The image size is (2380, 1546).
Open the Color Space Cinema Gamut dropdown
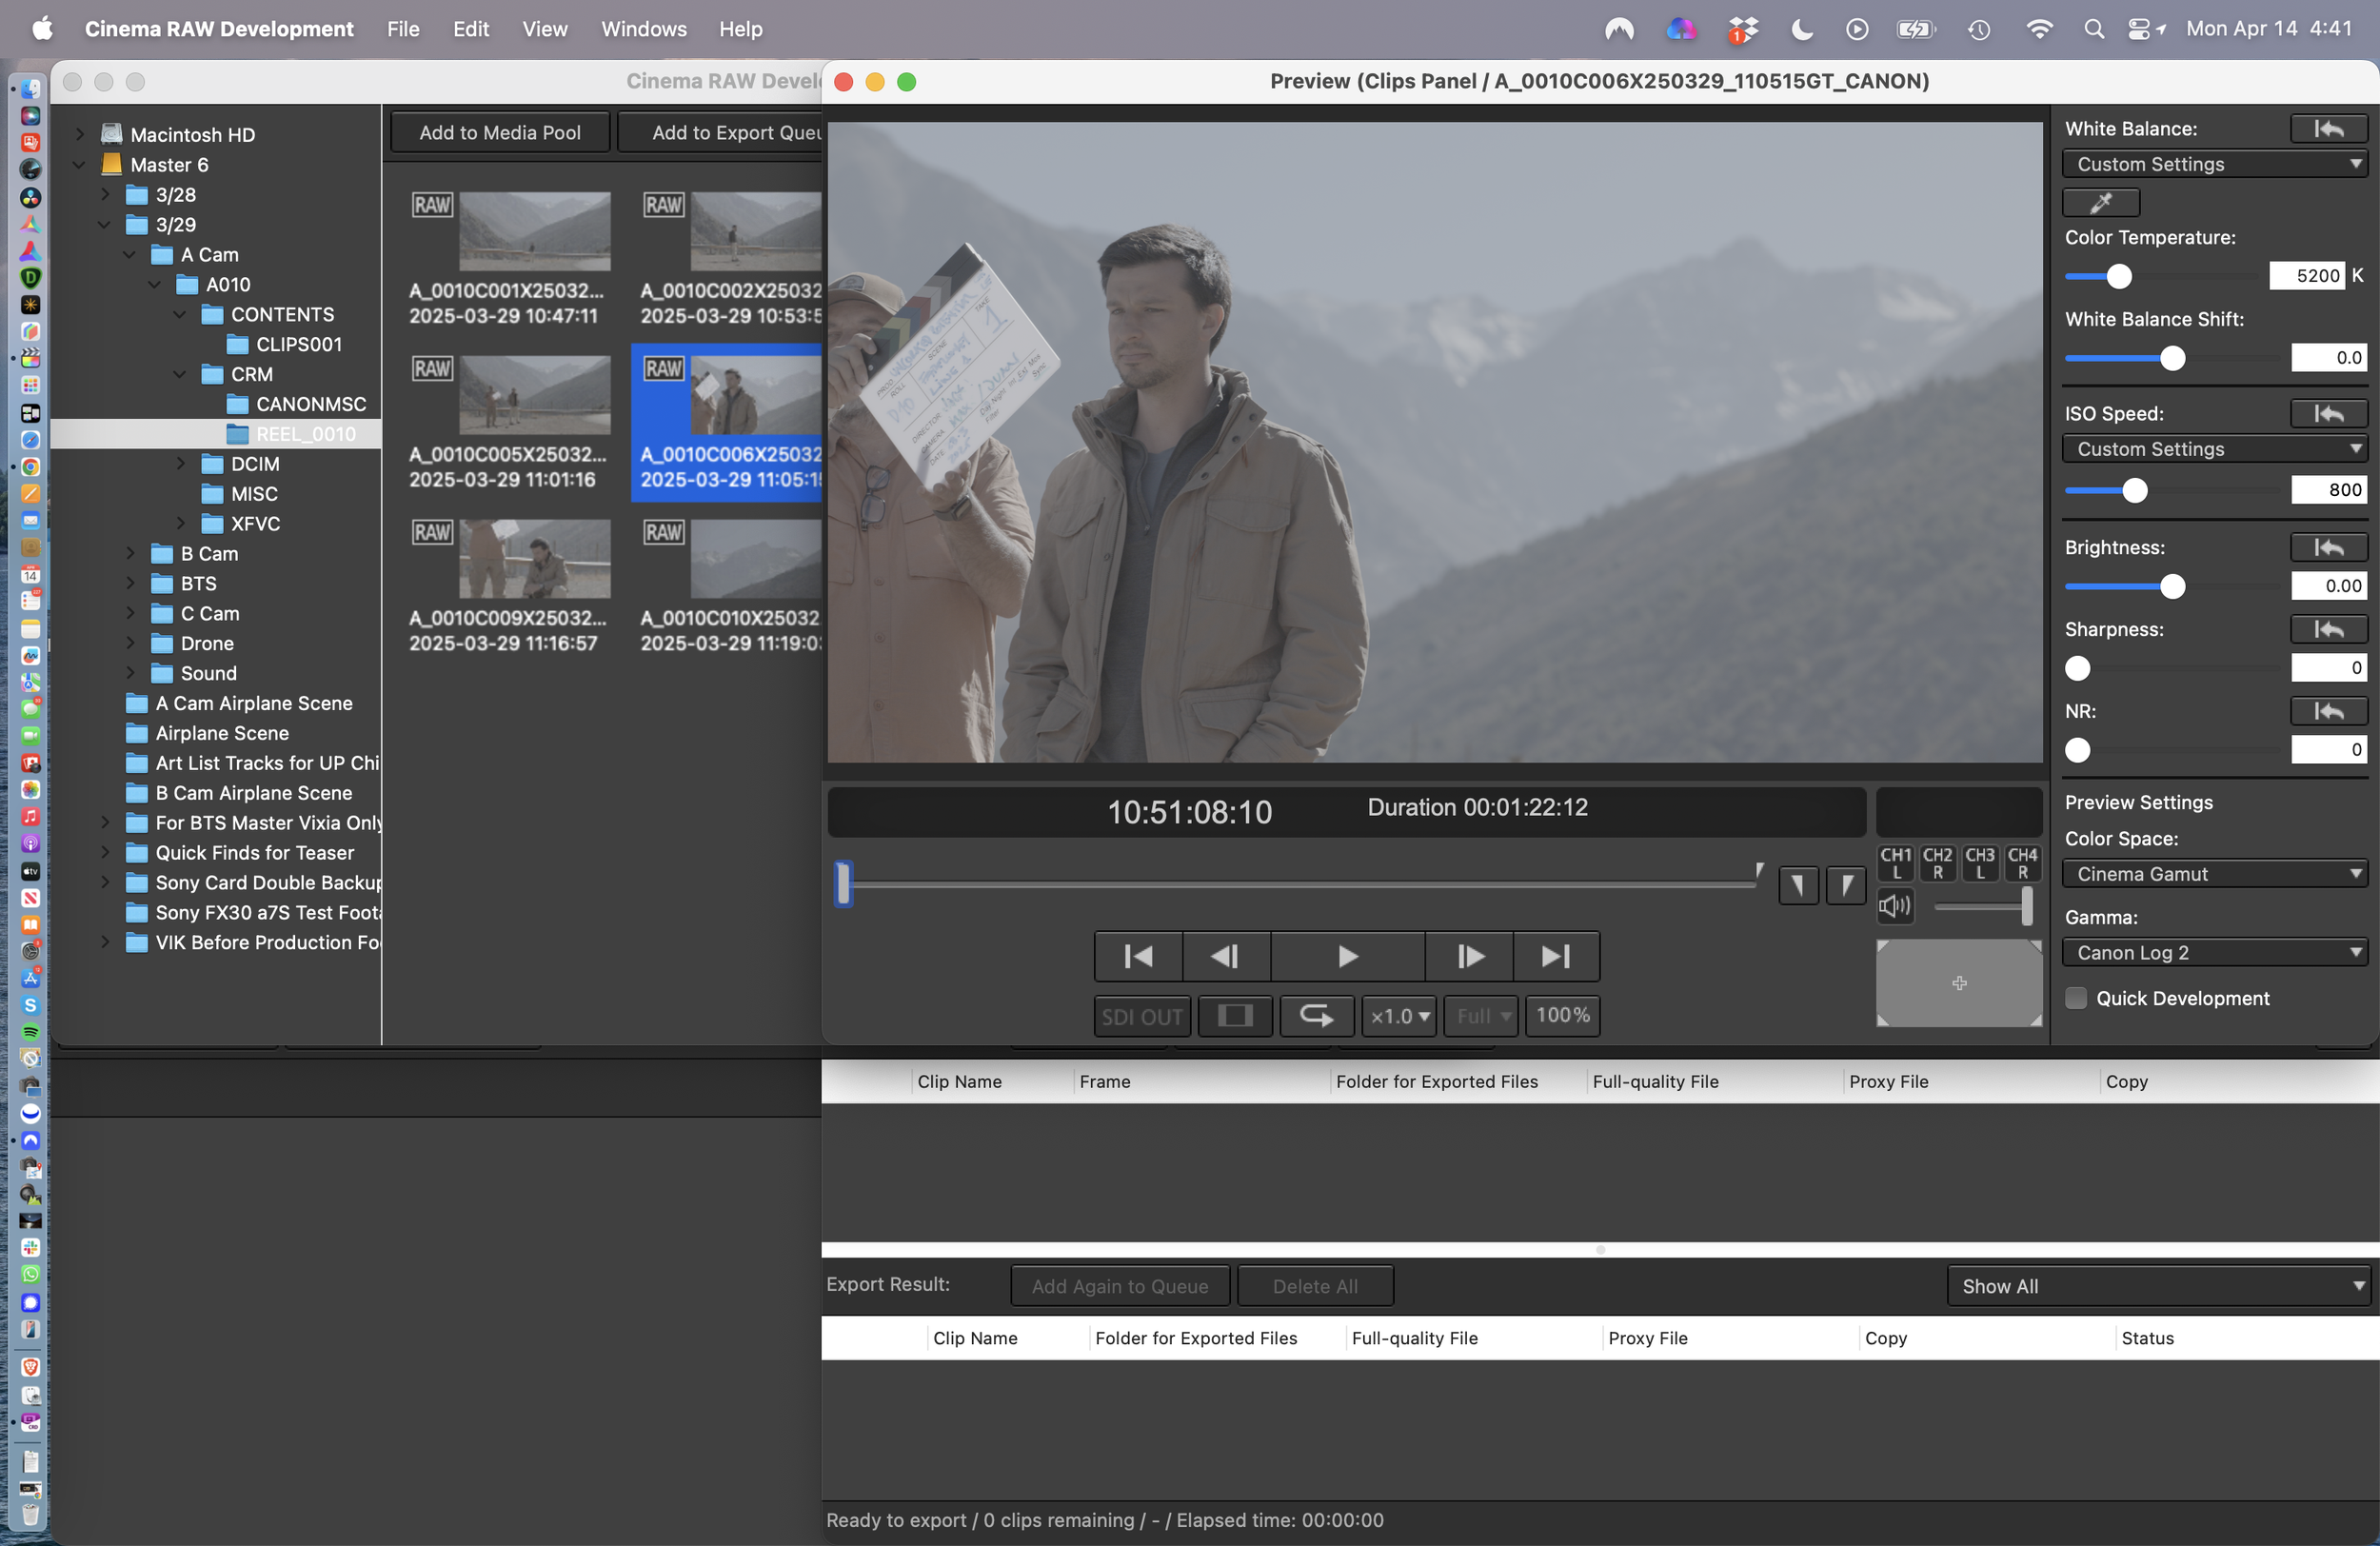pyautogui.click(x=2214, y=874)
